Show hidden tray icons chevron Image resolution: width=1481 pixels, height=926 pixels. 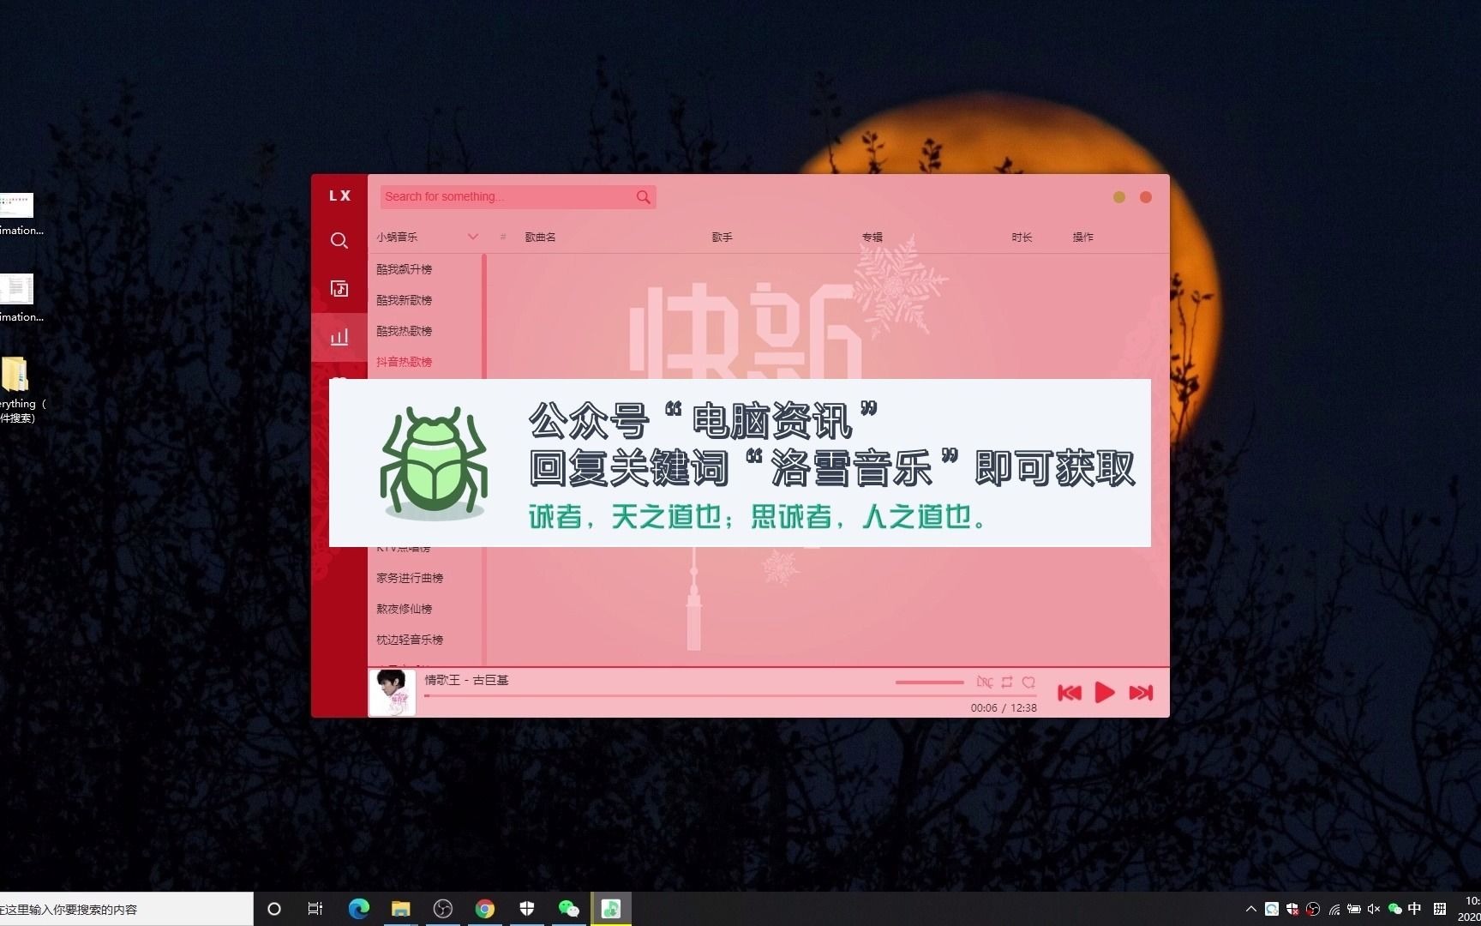tap(1250, 909)
